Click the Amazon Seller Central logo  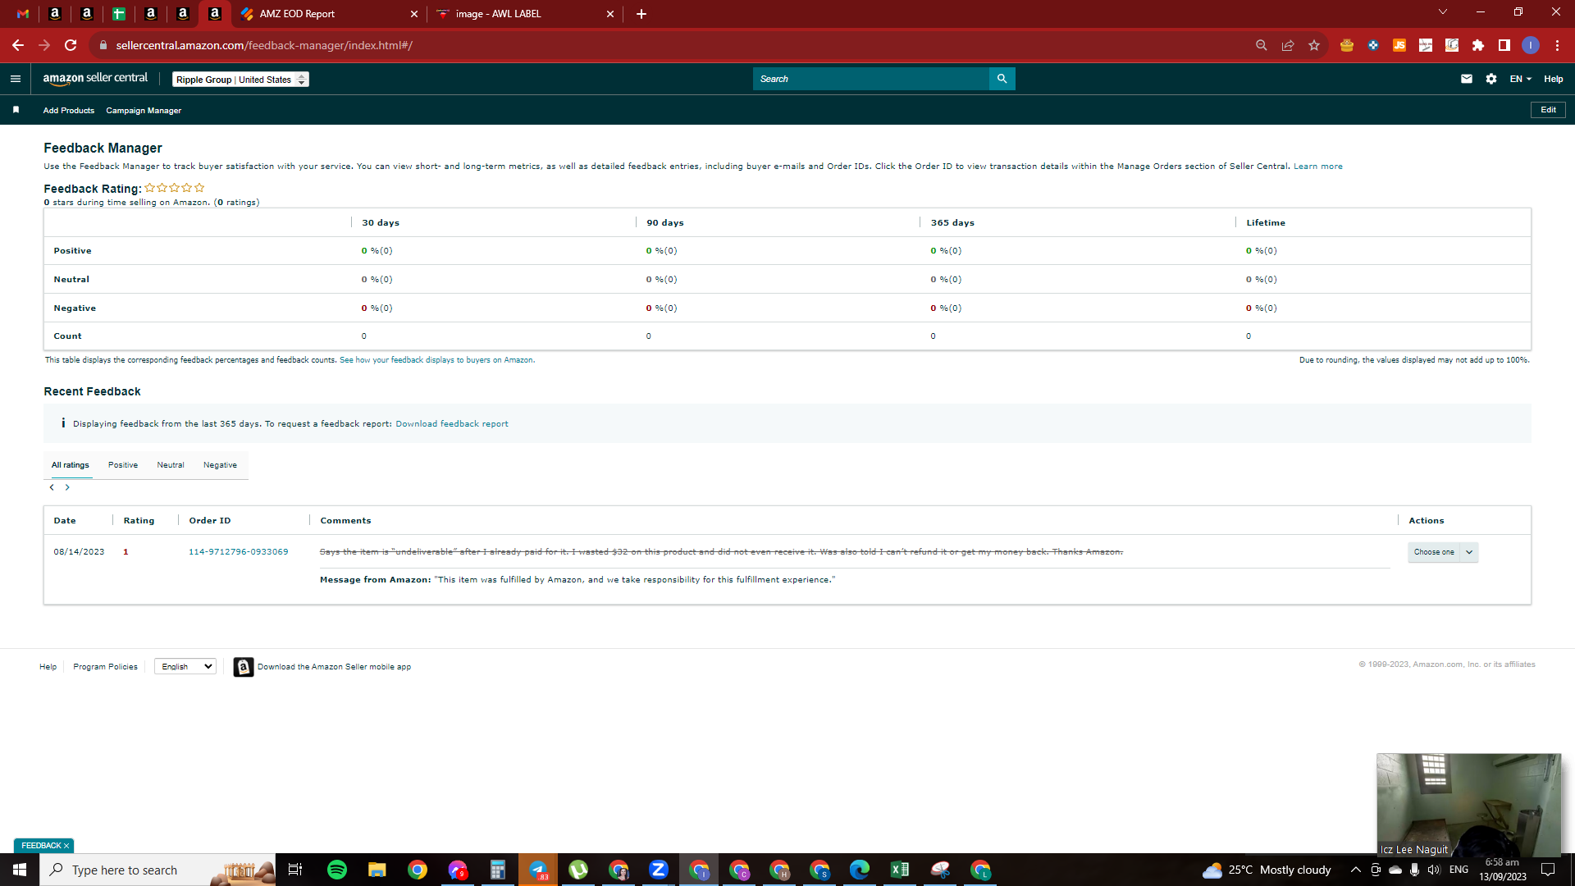click(95, 79)
